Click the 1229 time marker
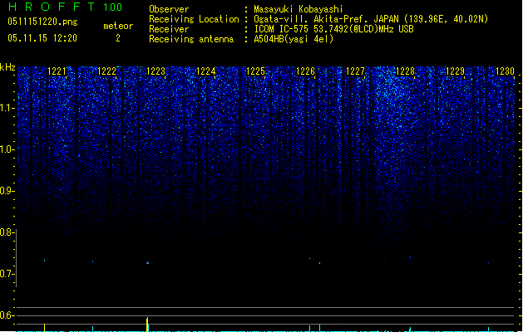The width and height of the screenshot is (523, 332). (455, 71)
